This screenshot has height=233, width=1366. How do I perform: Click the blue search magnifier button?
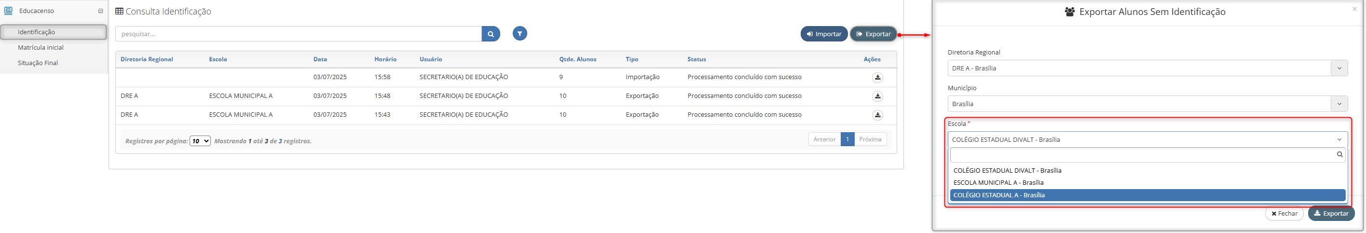[x=491, y=34]
